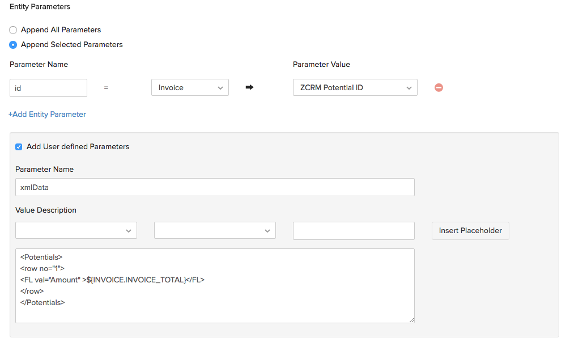Click inside the id Parameter Name field

pyautogui.click(x=48, y=87)
